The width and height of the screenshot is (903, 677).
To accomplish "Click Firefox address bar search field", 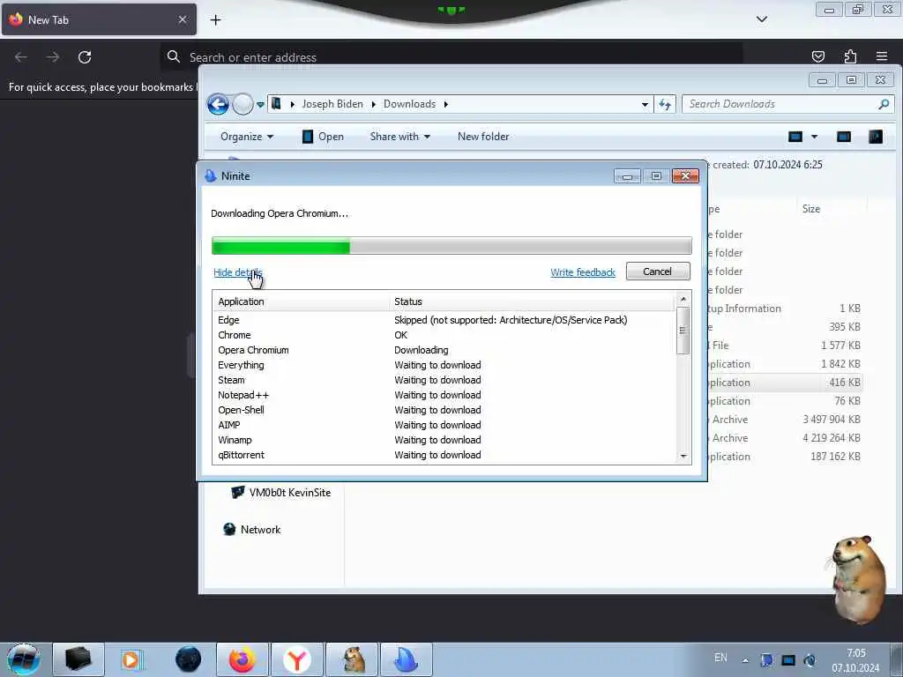I will click(x=451, y=57).
